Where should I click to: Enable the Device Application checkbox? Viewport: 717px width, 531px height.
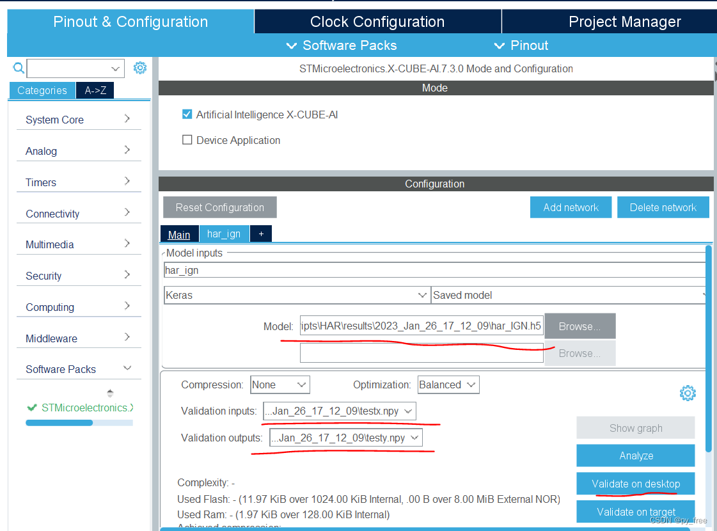tap(187, 140)
